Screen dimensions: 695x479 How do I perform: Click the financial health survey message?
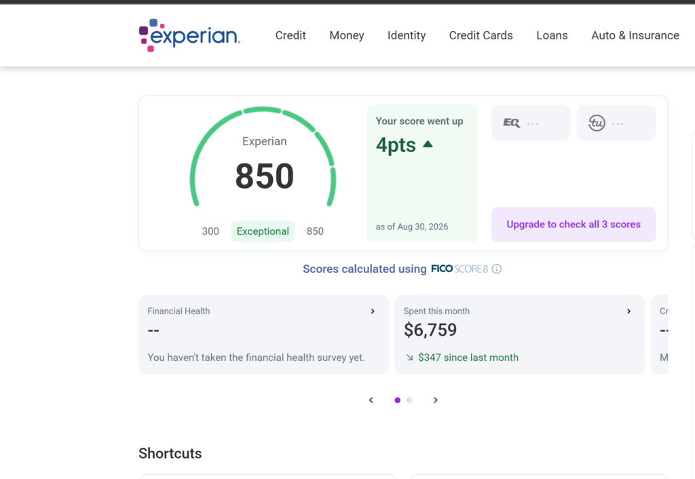(256, 358)
